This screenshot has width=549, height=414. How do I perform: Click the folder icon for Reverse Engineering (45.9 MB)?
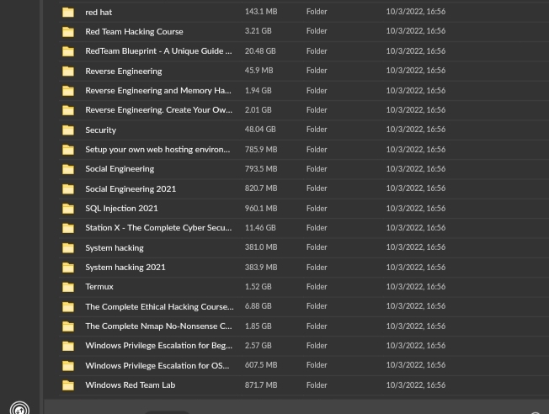[68, 71]
